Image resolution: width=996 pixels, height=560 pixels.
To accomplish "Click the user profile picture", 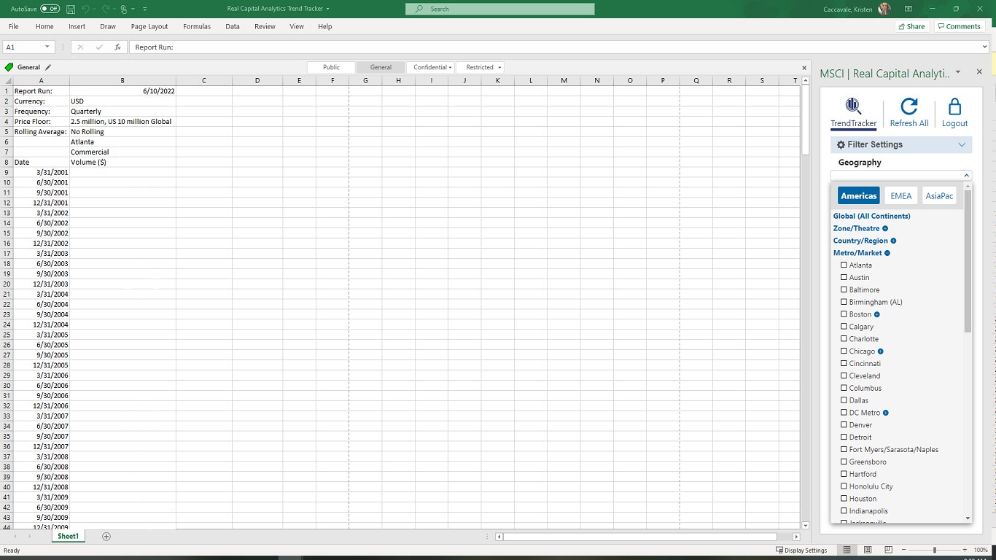I will 884,9.
